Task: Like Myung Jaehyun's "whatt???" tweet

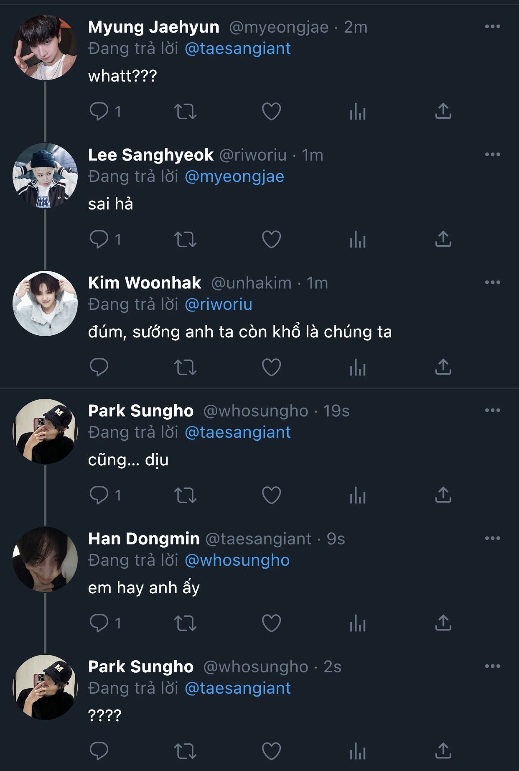Action: point(271,111)
